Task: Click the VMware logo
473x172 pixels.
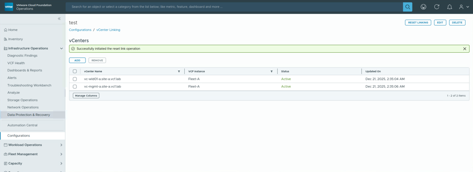Action: tap(9, 7)
